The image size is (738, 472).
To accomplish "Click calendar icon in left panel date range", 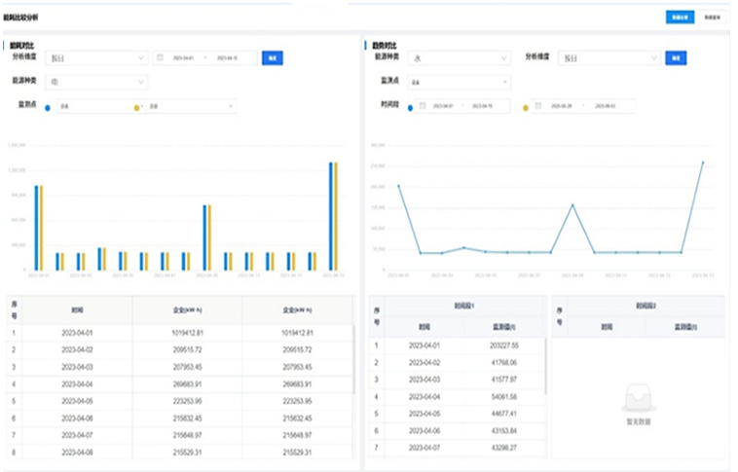I will [160, 58].
